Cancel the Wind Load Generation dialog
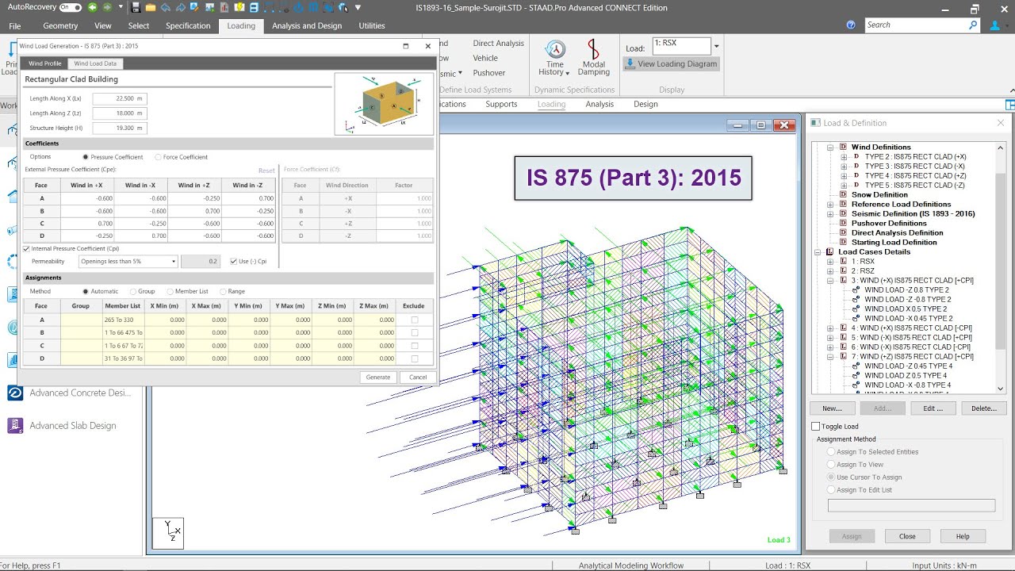Viewport: 1015px width, 571px height. (418, 377)
